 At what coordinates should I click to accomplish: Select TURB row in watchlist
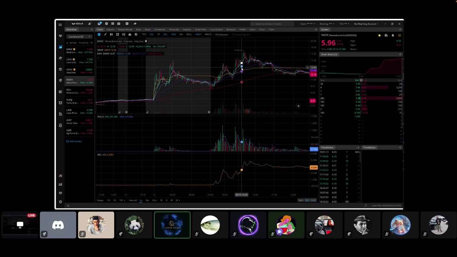point(79,101)
